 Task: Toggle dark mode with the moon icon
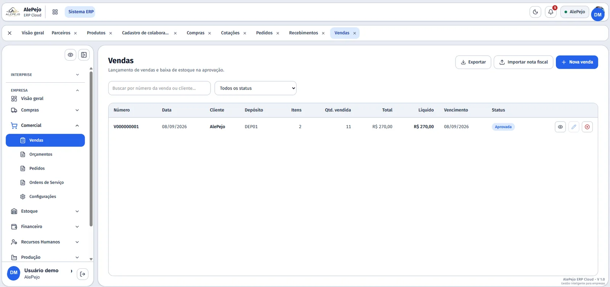coord(535,12)
